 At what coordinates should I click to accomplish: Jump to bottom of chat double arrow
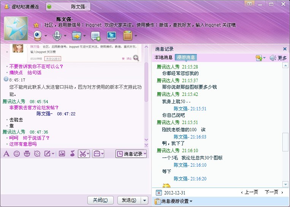point(146,145)
